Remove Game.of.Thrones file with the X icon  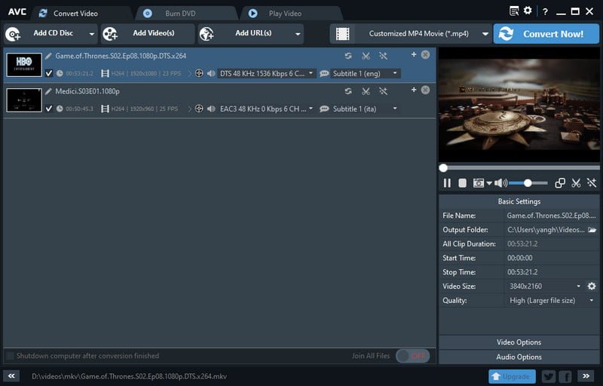coord(425,54)
